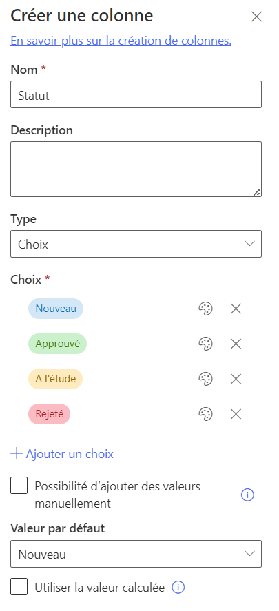This screenshot has height=611, width=279.
Task: Show info about adding values manually
Action: coord(247,495)
